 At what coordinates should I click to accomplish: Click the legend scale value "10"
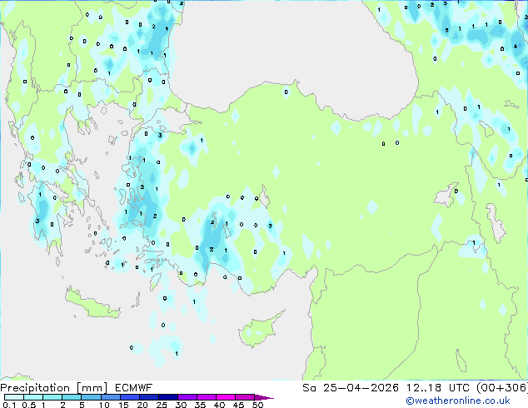[104, 405]
